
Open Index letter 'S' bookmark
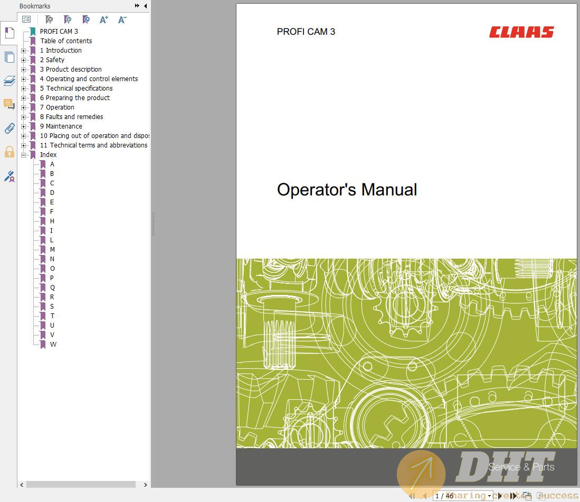click(x=52, y=307)
